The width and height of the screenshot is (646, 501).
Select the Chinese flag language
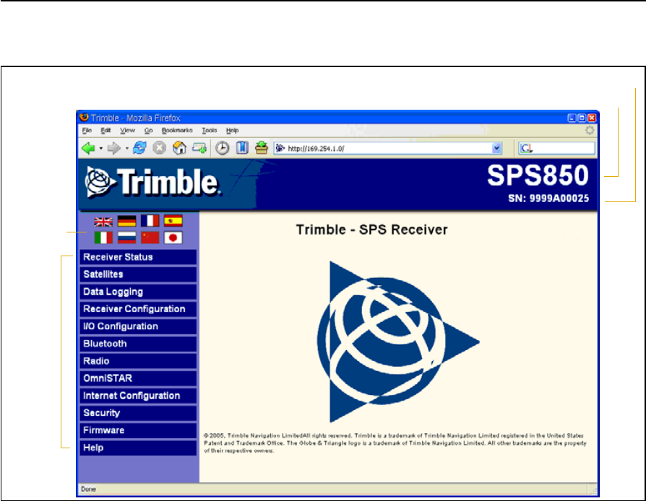[150, 238]
